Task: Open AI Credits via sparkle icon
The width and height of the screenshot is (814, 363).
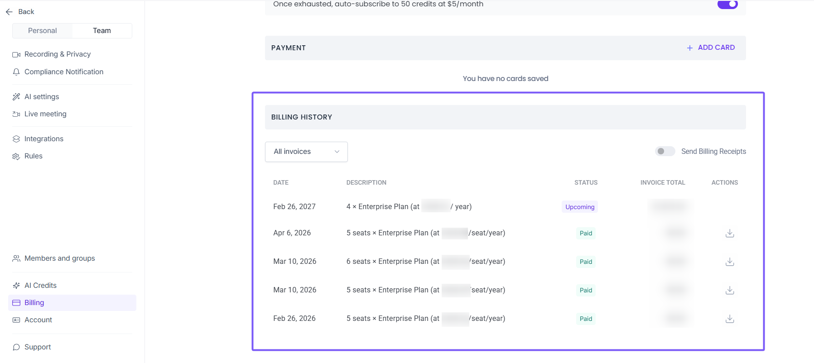Action: 16,286
